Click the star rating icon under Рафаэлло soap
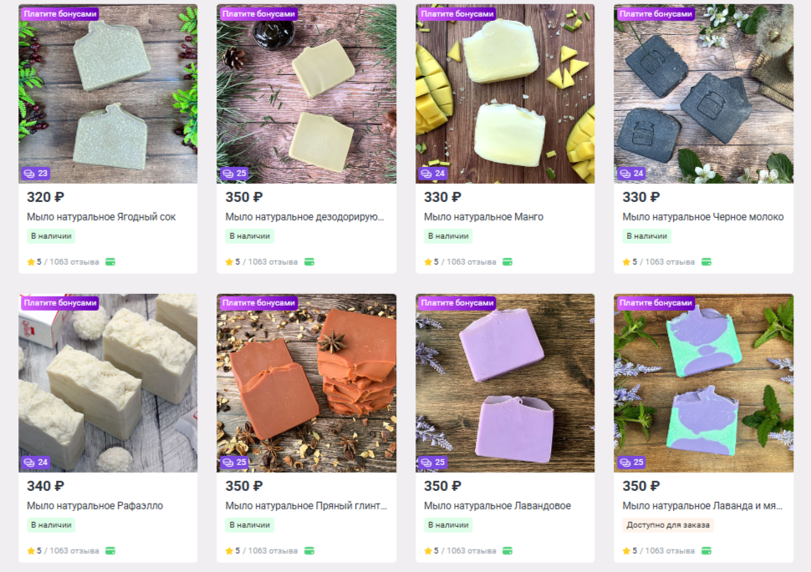This screenshot has width=811, height=572. [31, 551]
